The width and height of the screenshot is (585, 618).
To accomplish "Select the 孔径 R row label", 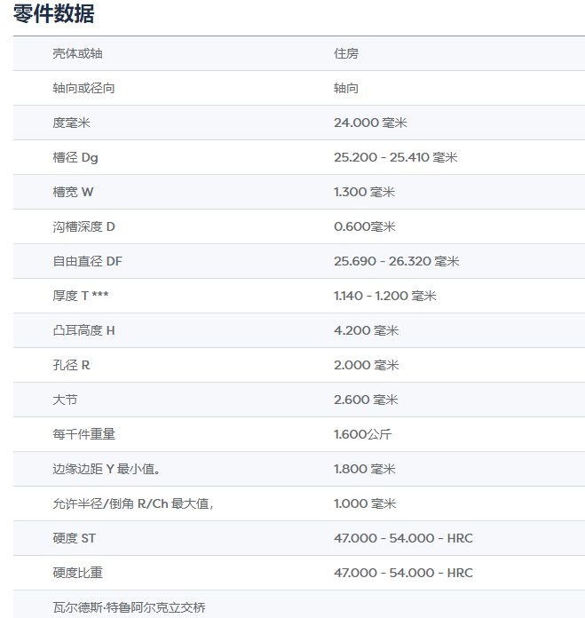I will tap(71, 365).
